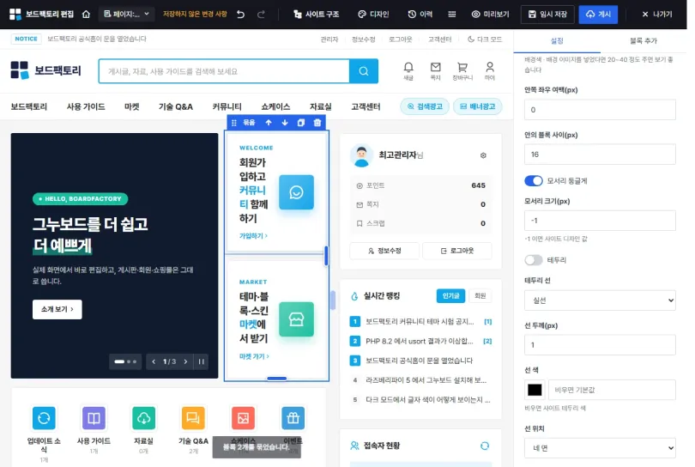
Task: Move selected block down
Action: [x=285, y=123]
